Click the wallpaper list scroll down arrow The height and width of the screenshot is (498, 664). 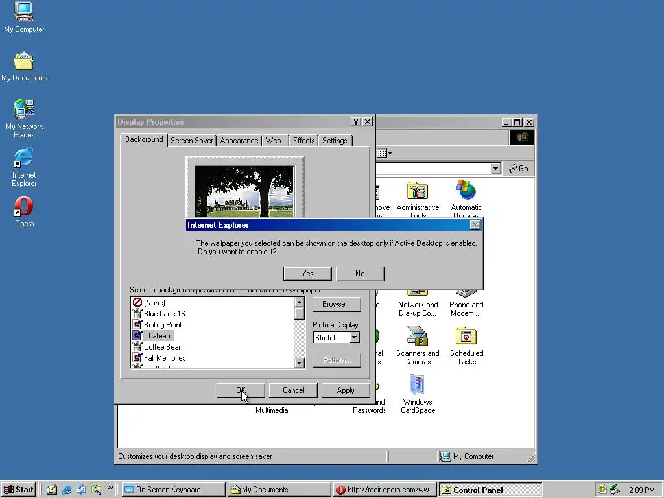[x=300, y=363]
